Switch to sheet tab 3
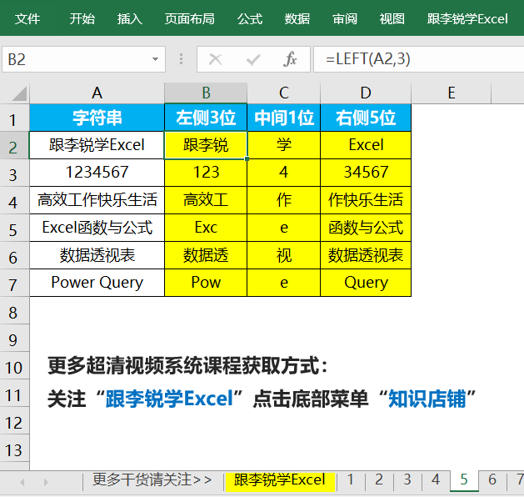The width and height of the screenshot is (524, 497). [407, 480]
